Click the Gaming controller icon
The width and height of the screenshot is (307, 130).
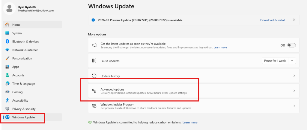7,92
